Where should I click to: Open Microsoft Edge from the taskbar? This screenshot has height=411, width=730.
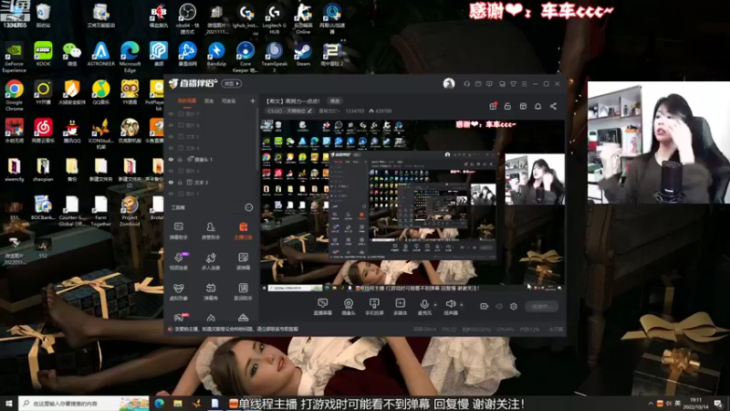coord(159,404)
